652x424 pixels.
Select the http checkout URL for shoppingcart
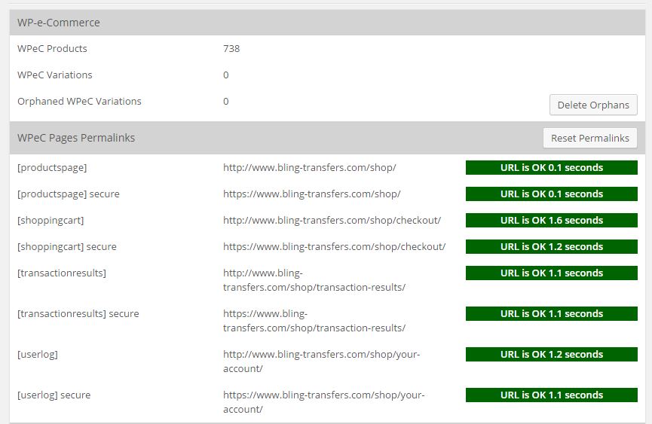pos(332,220)
